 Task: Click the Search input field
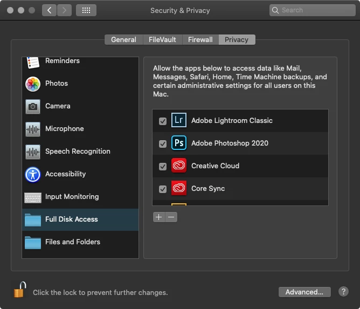(x=313, y=10)
